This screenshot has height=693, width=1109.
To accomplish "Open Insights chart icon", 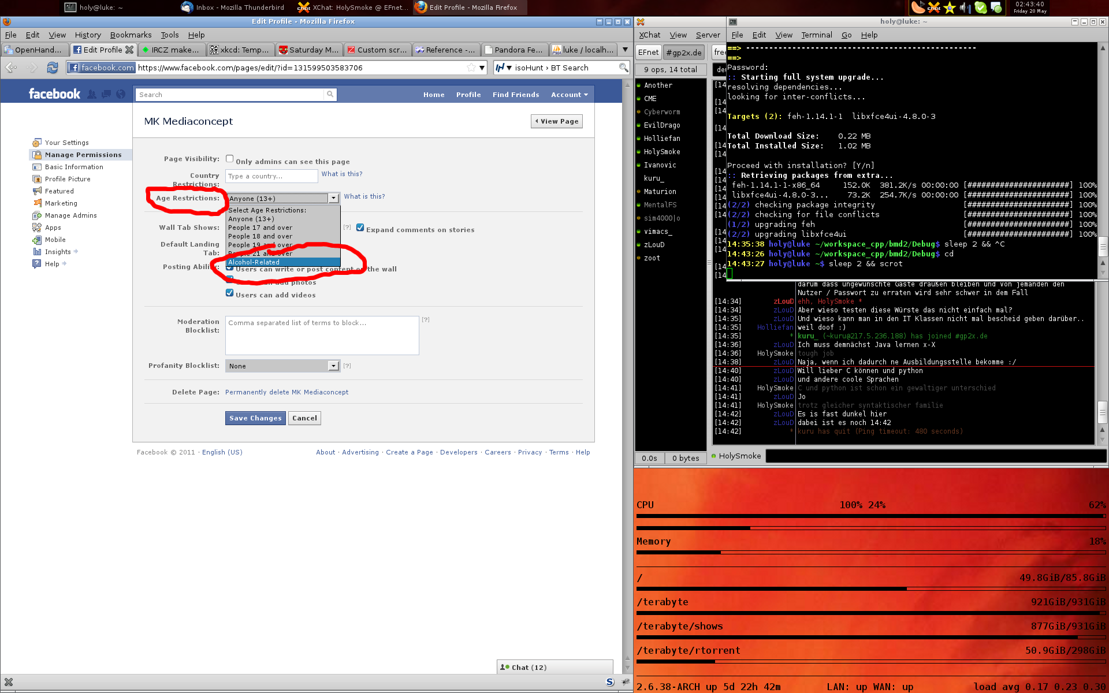I will [37, 252].
